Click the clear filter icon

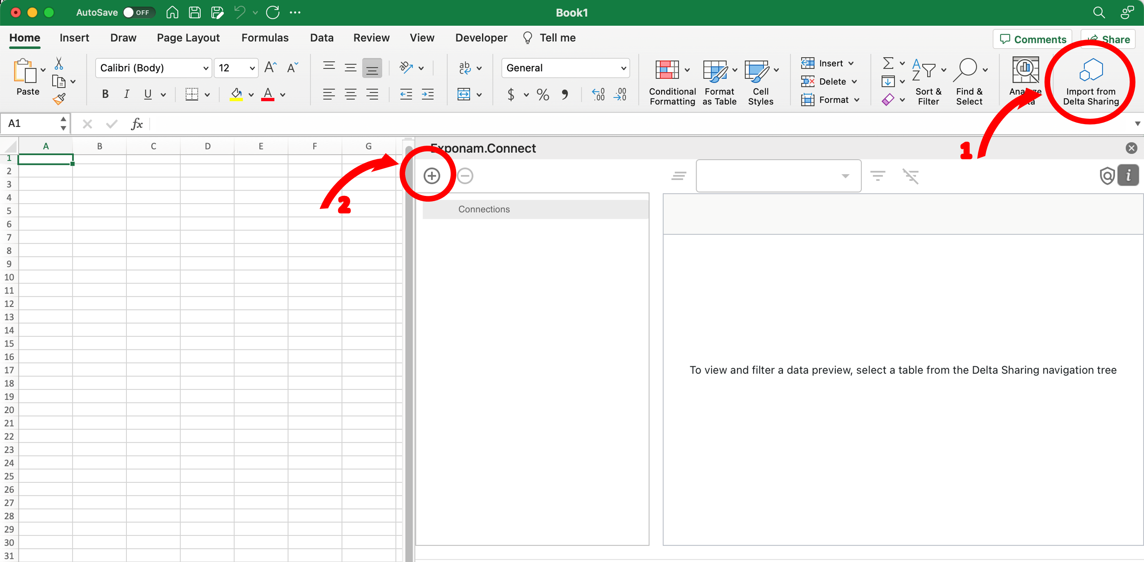coord(910,176)
